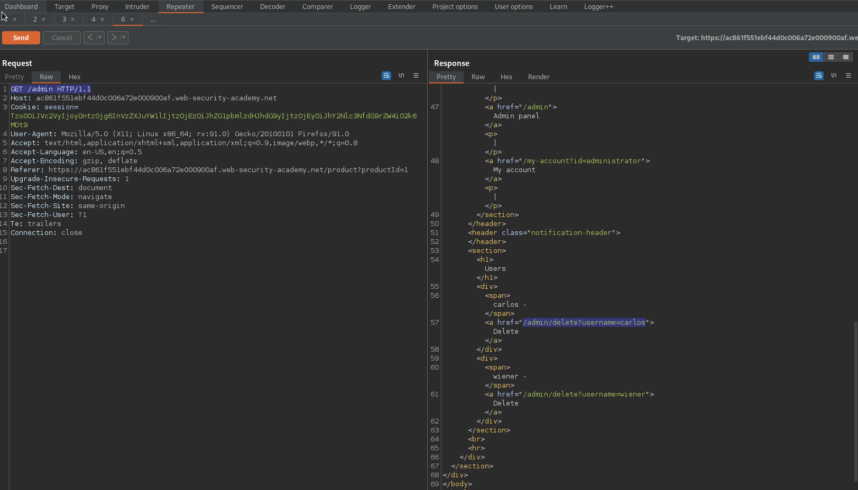The width and height of the screenshot is (858, 490).
Task: Toggle non-printable characters in Response panel
Action: click(x=834, y=76)
